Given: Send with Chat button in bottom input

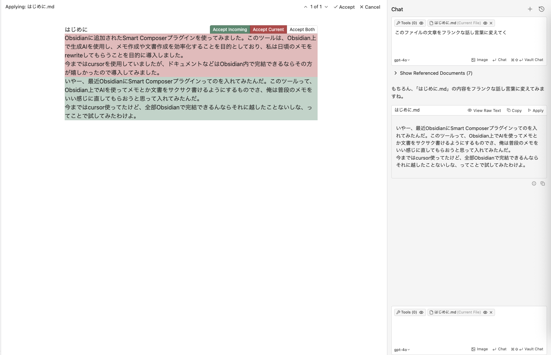Looking at the screenshot, I should 499,349.
